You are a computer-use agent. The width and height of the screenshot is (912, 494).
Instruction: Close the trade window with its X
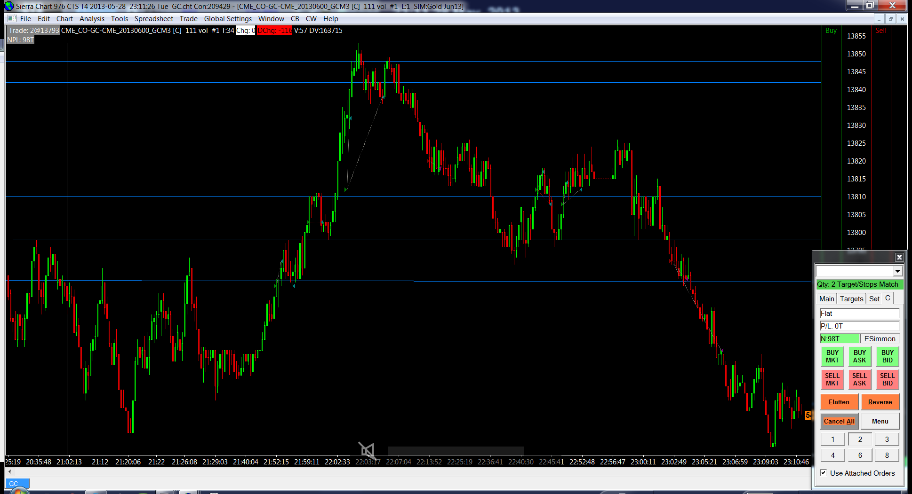tap(899, 257)
